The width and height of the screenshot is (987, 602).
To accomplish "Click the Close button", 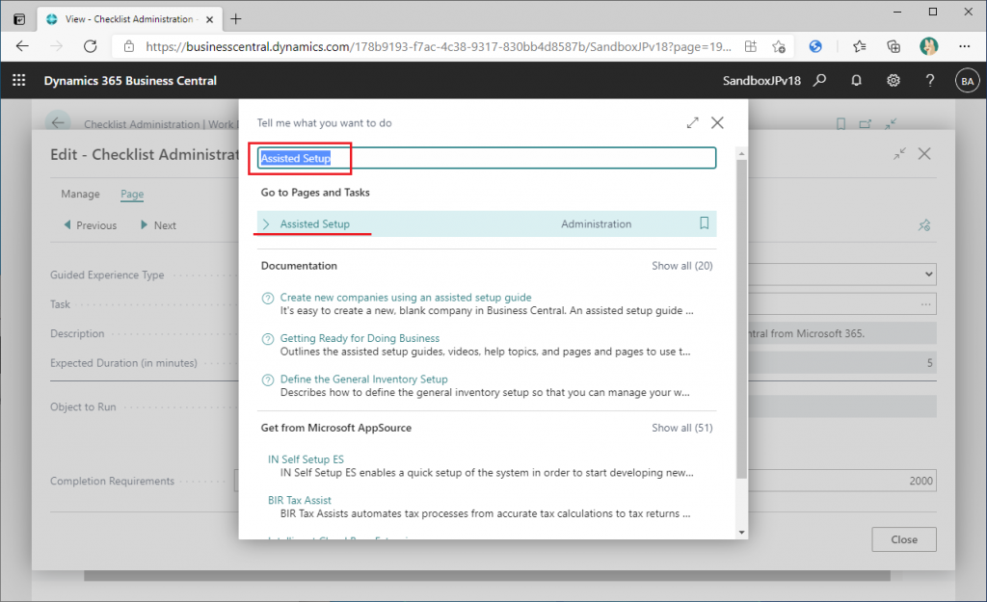I will coord(904,539).
